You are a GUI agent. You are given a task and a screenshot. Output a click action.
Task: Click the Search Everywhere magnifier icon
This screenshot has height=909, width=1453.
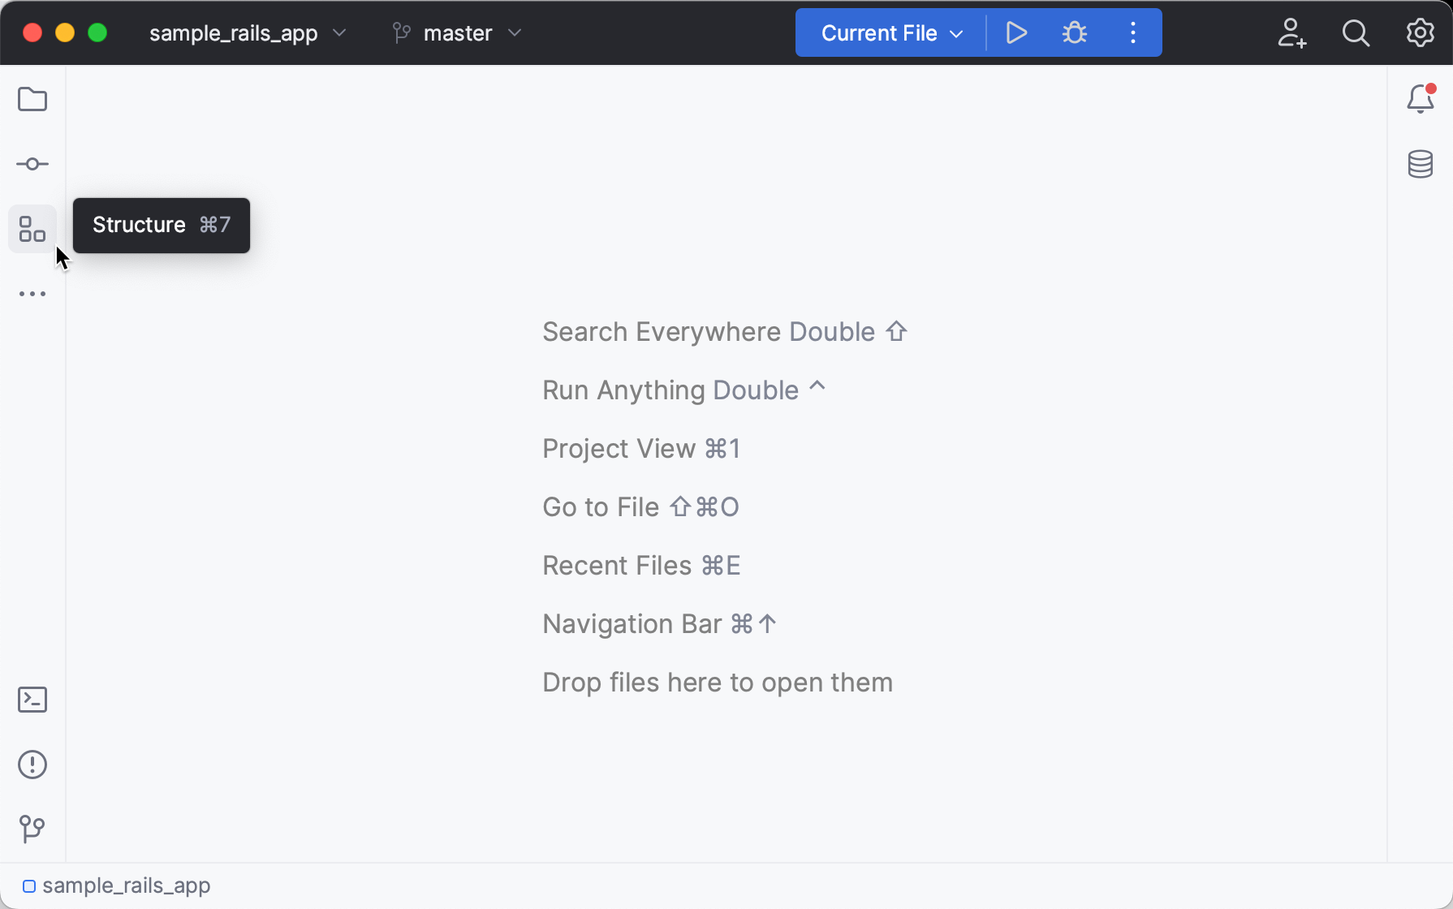1356,33
